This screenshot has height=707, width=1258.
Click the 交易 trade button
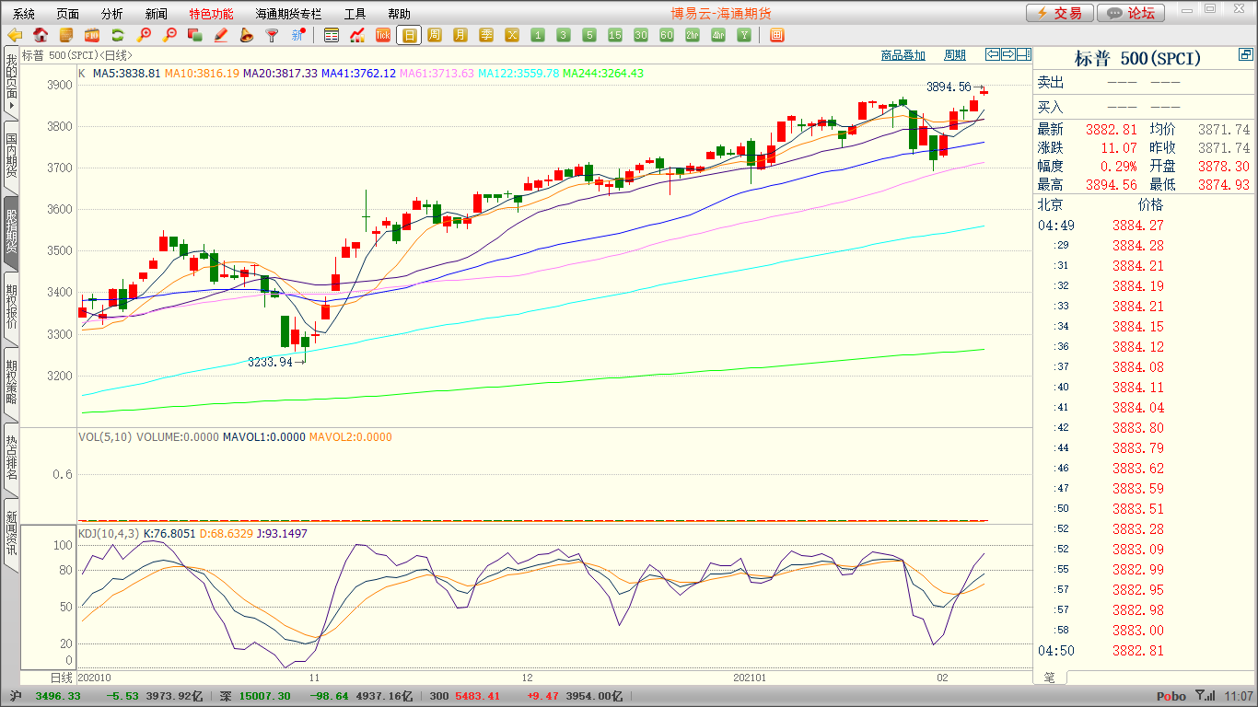click(x=1060, y=13)
